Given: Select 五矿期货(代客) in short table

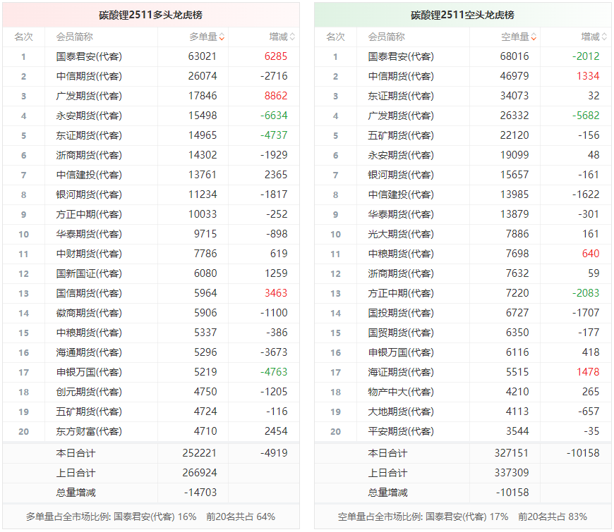Looking at the screenshot, I should tap(401, 135).
